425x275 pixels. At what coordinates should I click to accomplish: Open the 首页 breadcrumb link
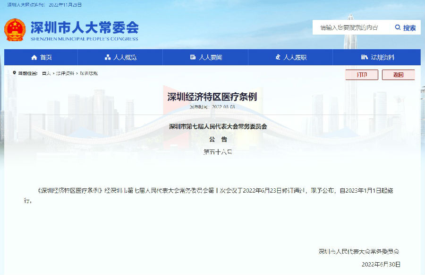pos(46,73)
